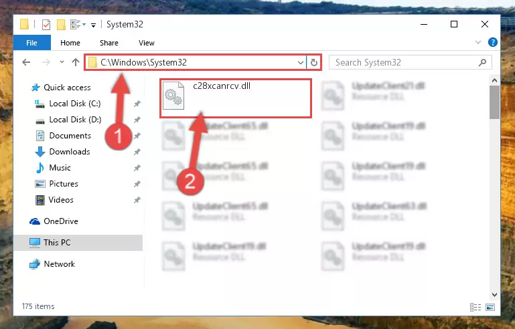This screenshot has height=329, width=515.
Task: Open Music in the sidebar
Action: [x=60, y=168]
